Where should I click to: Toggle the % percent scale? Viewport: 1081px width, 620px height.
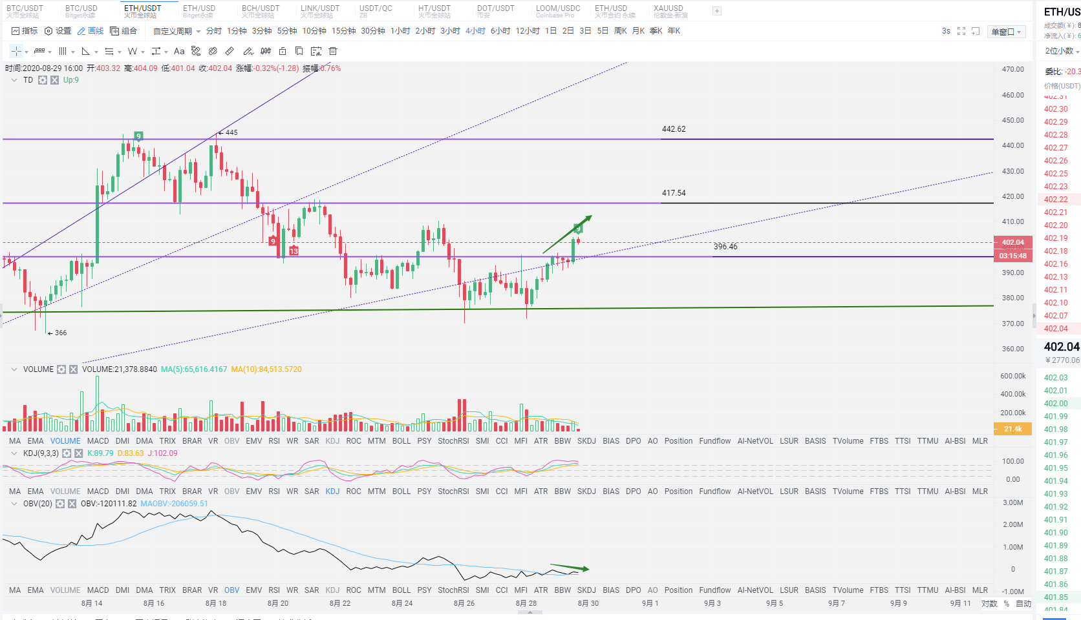pos(1007,604)
